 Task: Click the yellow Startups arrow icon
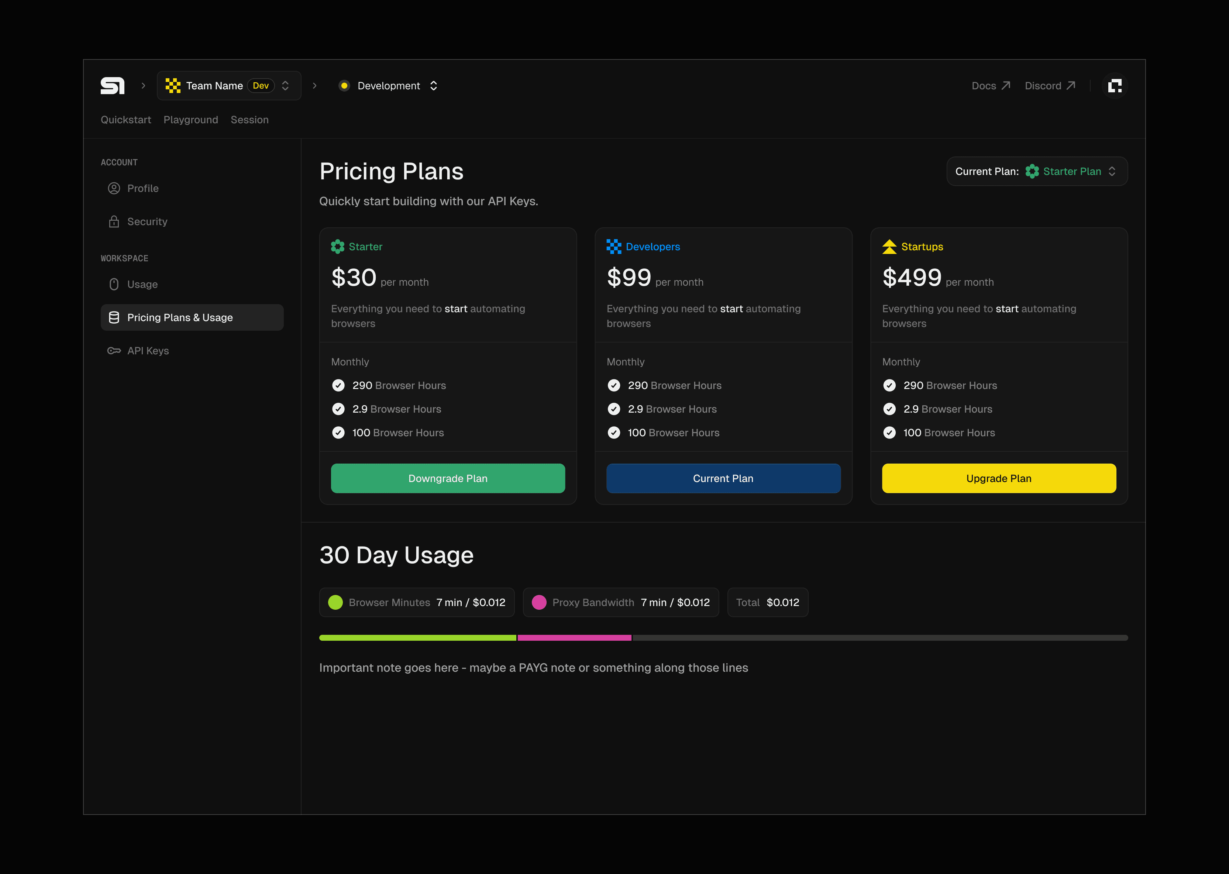pyautogui.click(x=889, y=247)
